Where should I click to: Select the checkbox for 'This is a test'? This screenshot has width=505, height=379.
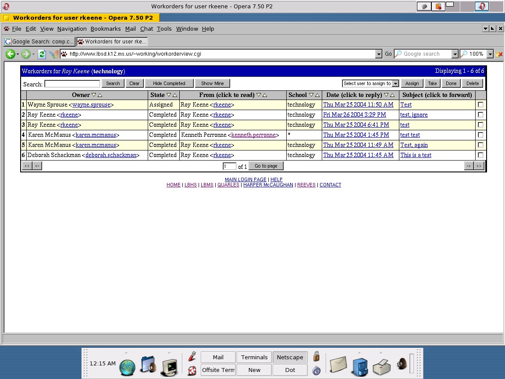480,155
